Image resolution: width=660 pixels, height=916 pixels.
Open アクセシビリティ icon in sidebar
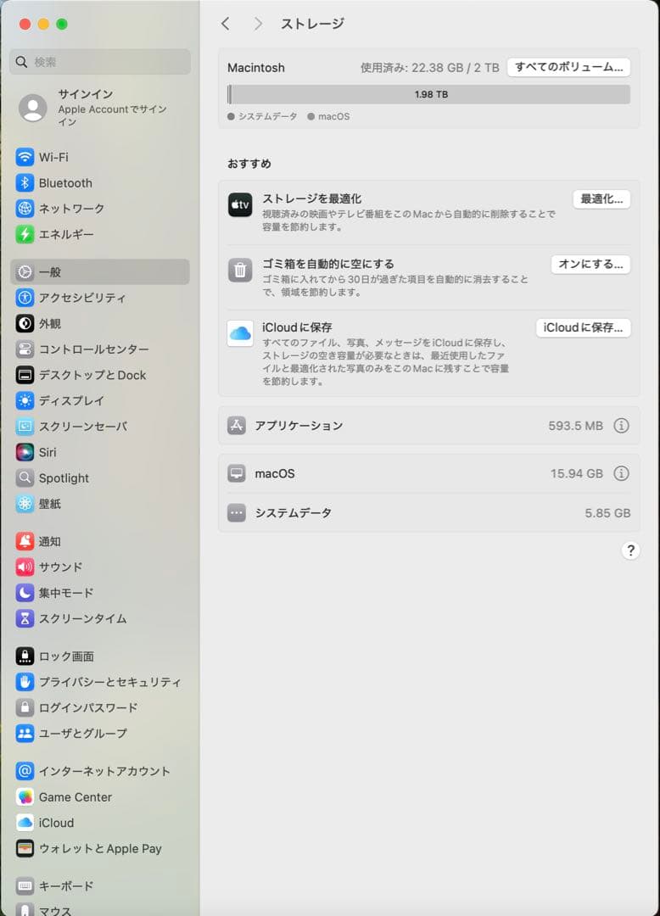[25, 298]
